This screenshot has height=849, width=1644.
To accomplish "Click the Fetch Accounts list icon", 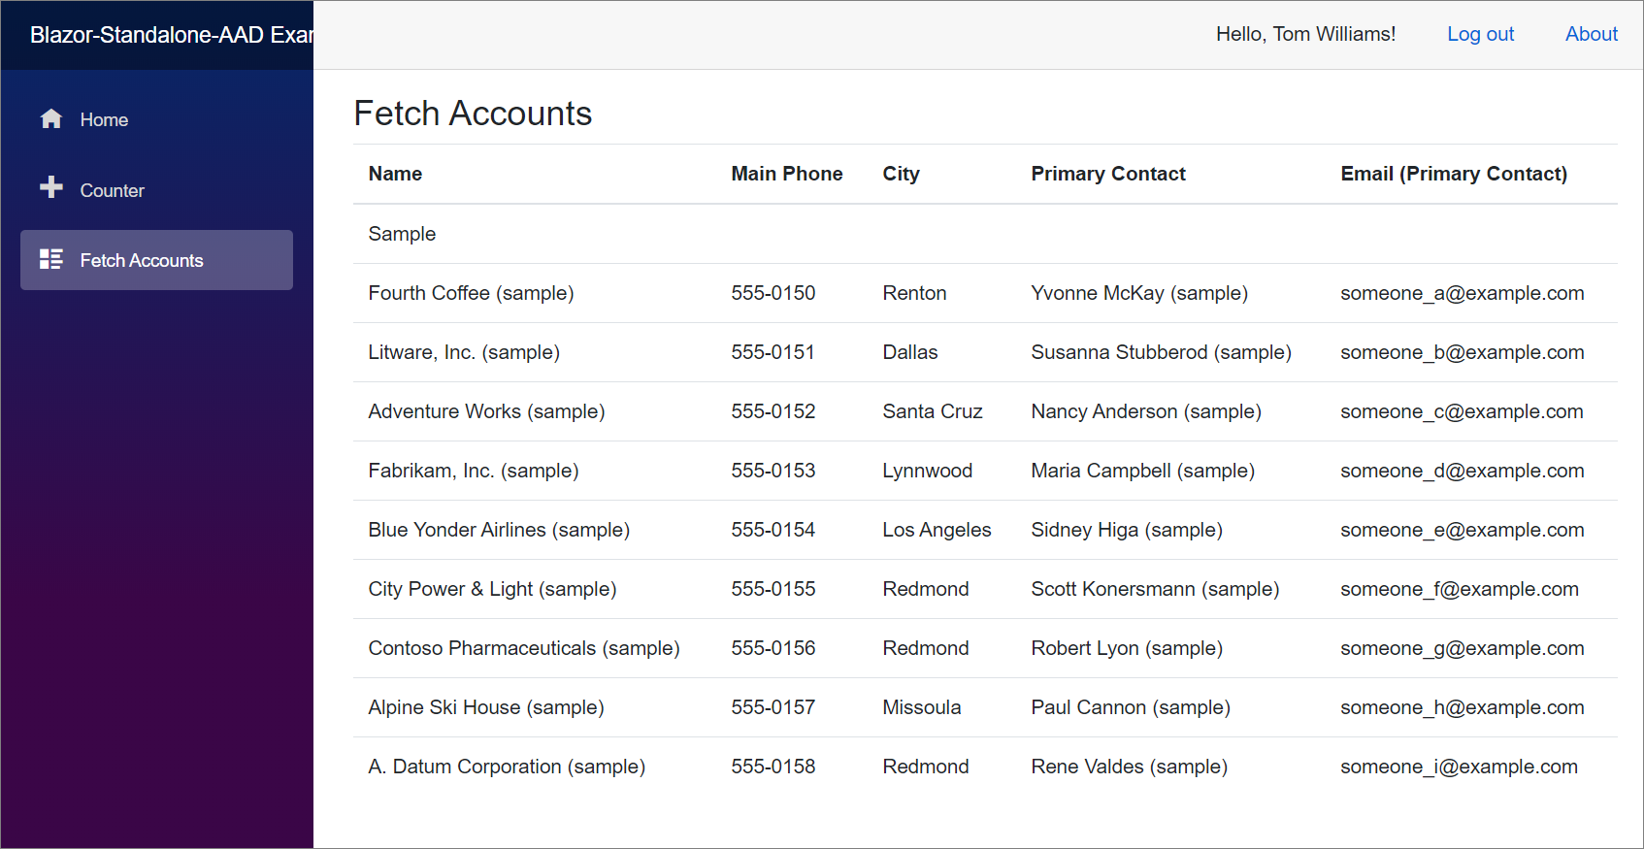I will click(x=51, y=259).
